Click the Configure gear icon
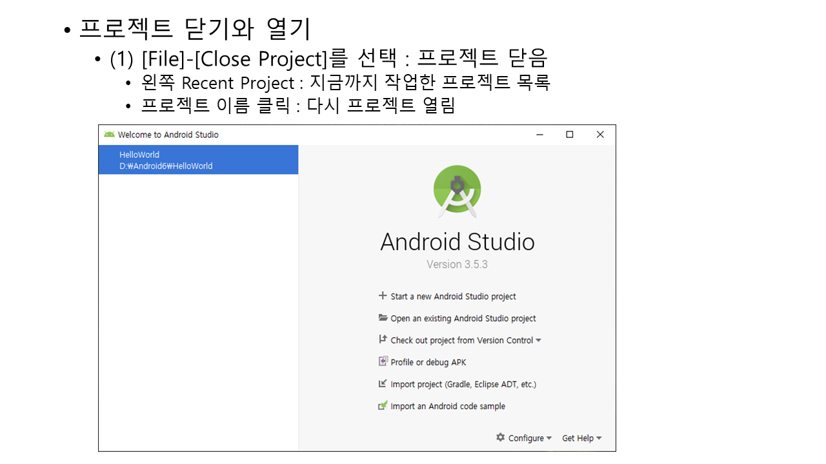This screenshot has height=464, width=826. pyautogui.click(x=501, y=438)
